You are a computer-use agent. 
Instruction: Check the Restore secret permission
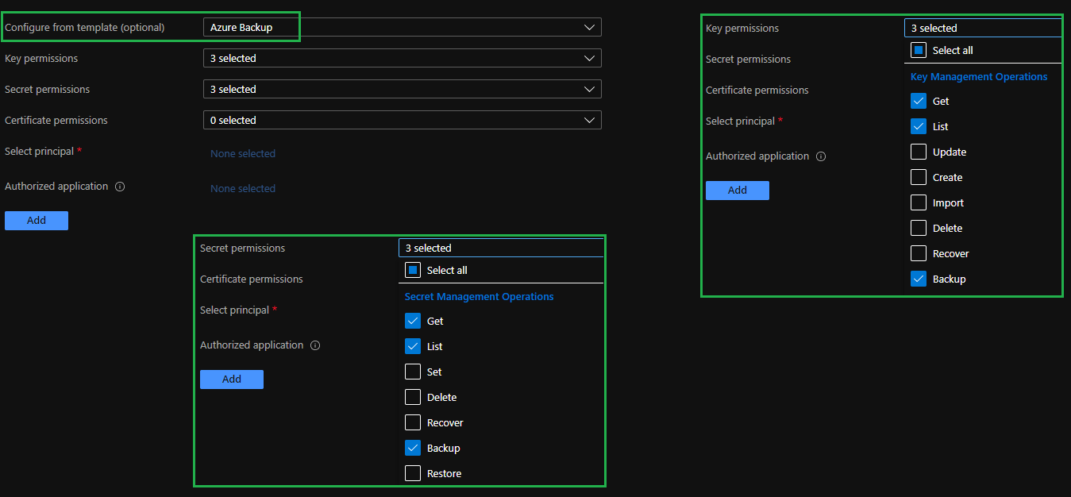tap(413, 473)
